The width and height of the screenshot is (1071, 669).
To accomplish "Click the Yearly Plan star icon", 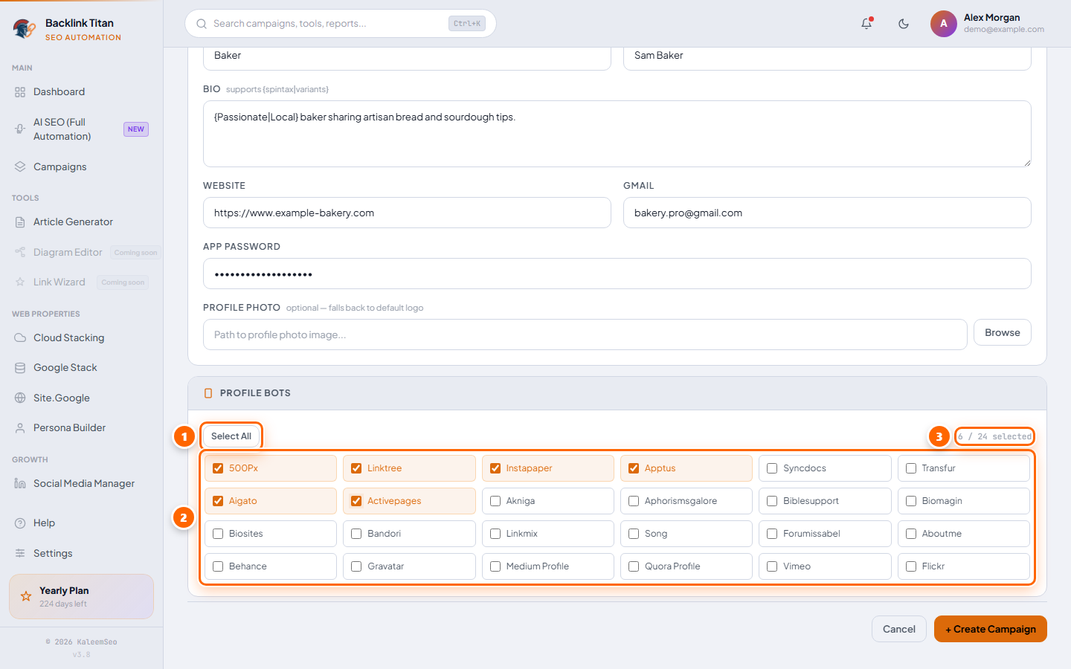I will [x=26, y=596].
